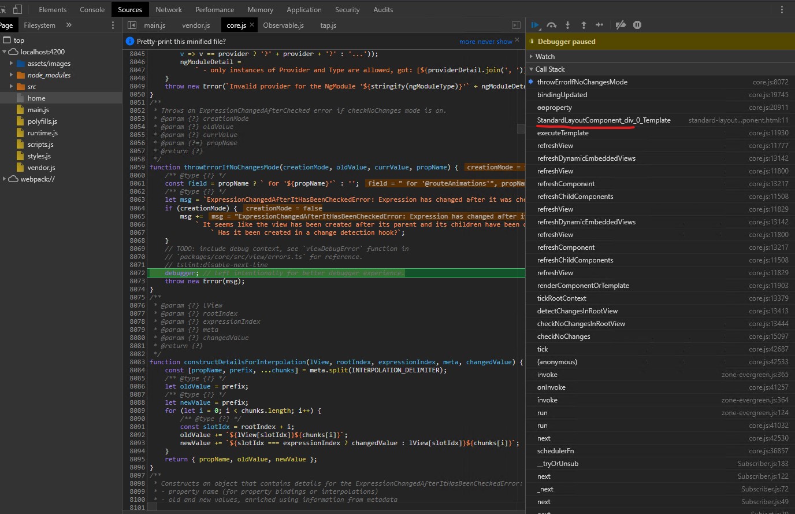This screenshot has height=514, width=795.
Task: Resume script execution in the debugger
Action: tap(534, 25)
